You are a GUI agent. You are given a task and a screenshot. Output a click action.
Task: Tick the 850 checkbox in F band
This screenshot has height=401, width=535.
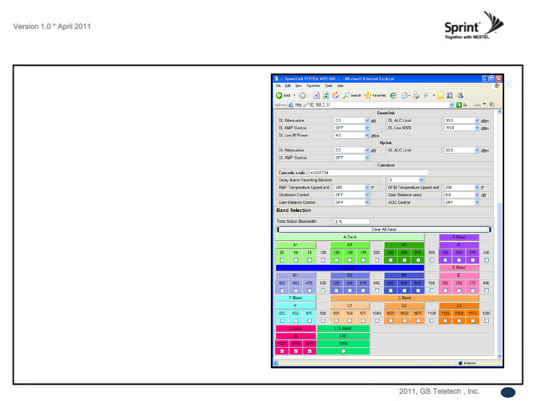(x=296, y=321)
